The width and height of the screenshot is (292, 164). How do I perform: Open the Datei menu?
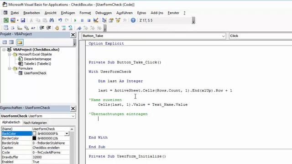click(x=15, y=13)
